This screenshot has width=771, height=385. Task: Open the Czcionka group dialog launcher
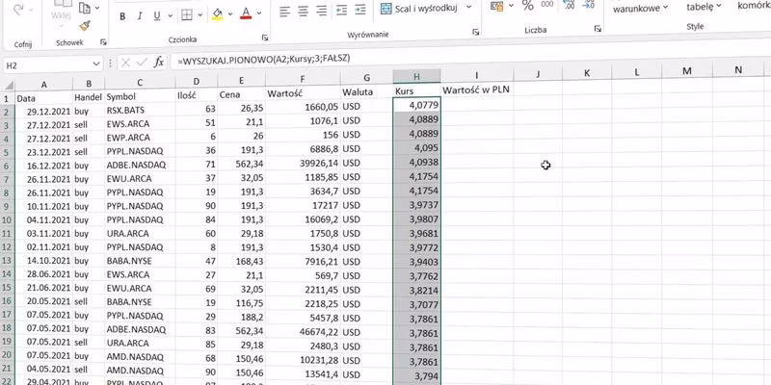tap(264, 38)
